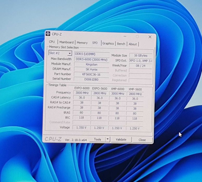Click the EXPO-5600 RAS# to CAS# 38 cell
Viewport: 202px width, 182px height.
pyautogui.click(x=99, y=103)
